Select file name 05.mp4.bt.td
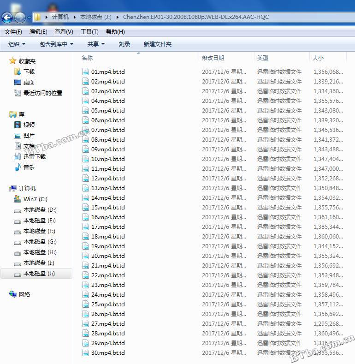This screenshot has height=364, width=355. [x=108, y=111]
